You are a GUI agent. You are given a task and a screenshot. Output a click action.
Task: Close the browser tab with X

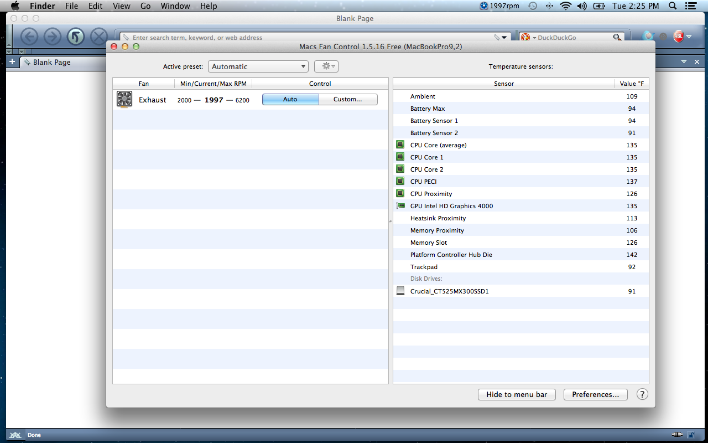point(697,61)
